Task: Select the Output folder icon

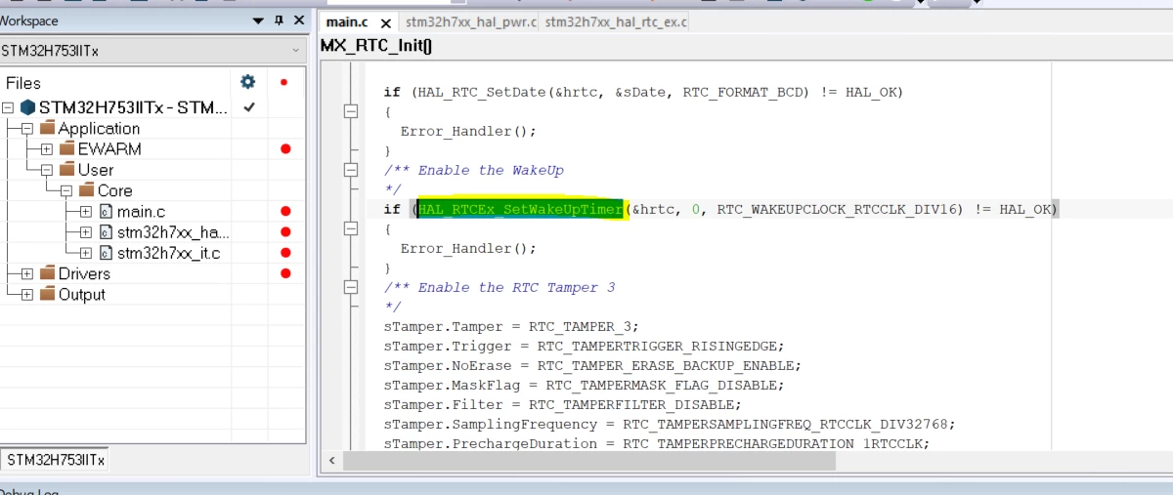Action: tap(46, 294)
